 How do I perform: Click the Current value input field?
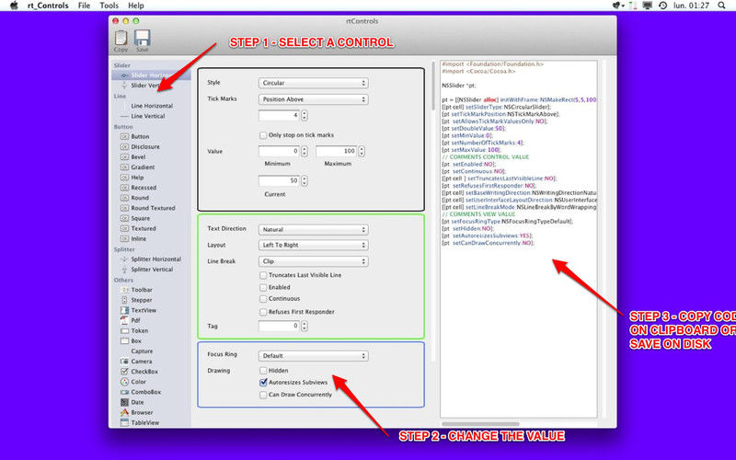pos(280,180)
